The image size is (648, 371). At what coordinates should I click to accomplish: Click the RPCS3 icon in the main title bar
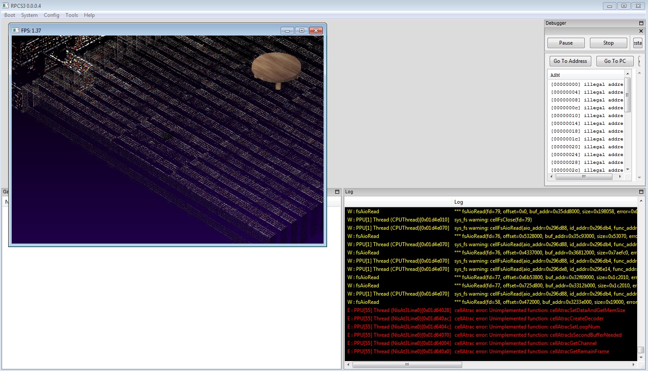point(5,6)
